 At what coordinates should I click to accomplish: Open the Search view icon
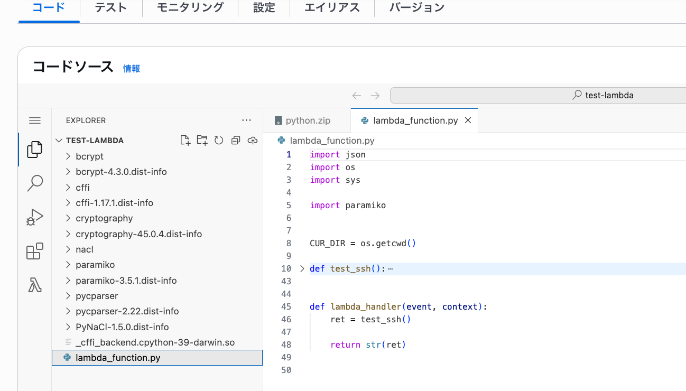click(35, 183)
